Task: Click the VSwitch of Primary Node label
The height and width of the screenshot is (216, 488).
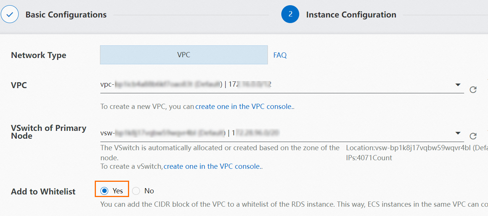Action: (49, 132)
